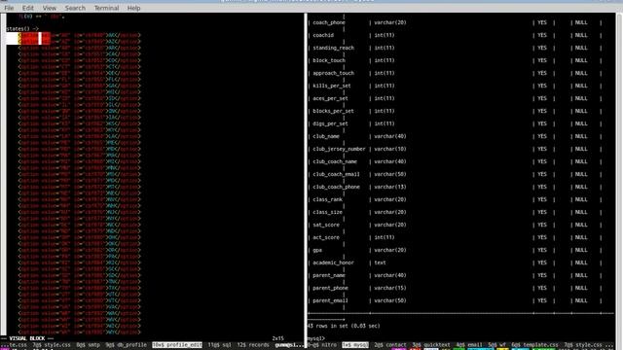Screen dimensions: 623x350
Task: Select the sql window in left status bar
Action: [x=219, y=345]
